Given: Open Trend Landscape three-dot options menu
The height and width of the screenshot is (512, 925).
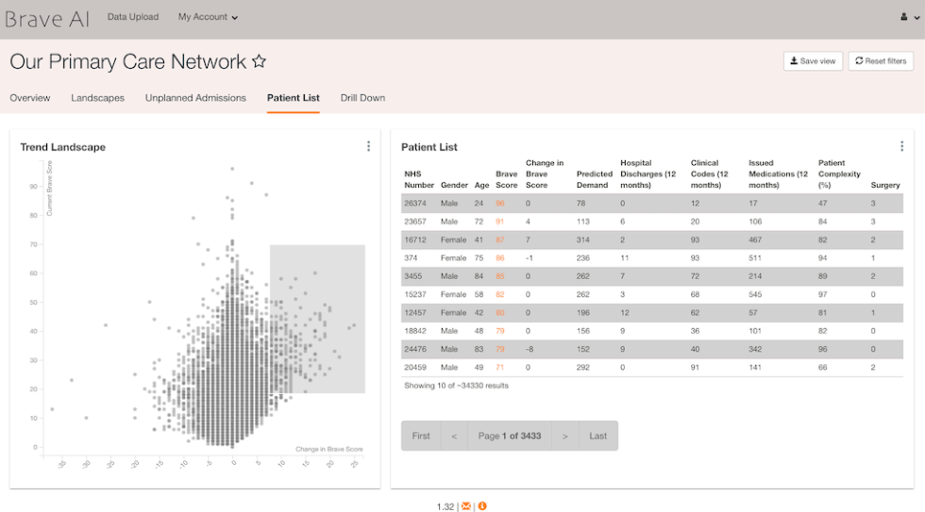Looking at the screenshot, I should (x=368, y=146).
